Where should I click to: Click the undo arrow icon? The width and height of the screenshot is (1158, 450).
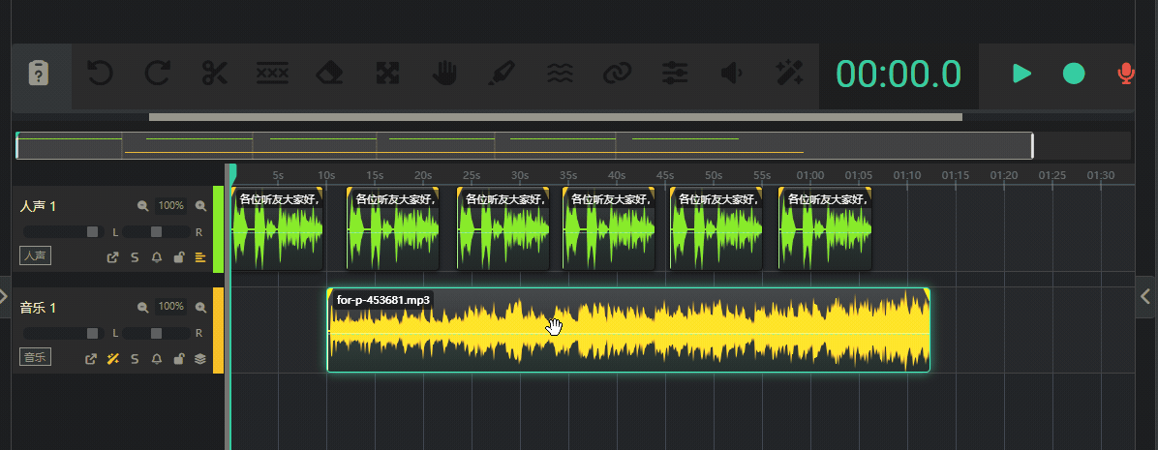click(99, 74)
